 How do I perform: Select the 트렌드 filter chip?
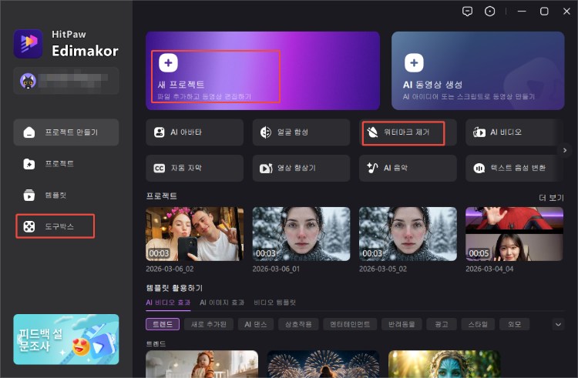pyautogui.click(x=163, y=324)
